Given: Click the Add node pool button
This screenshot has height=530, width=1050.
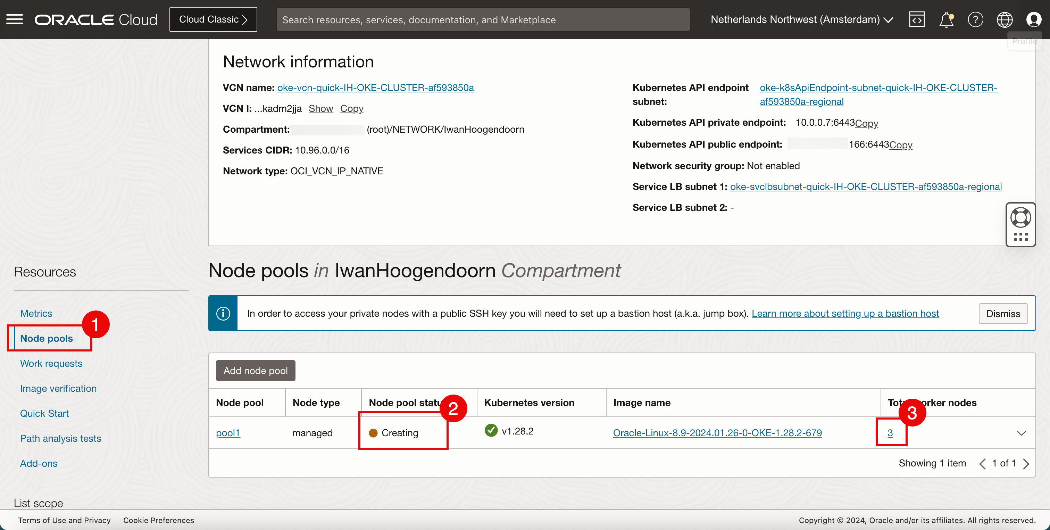Looking at the screenshot, I should (256, 370).
